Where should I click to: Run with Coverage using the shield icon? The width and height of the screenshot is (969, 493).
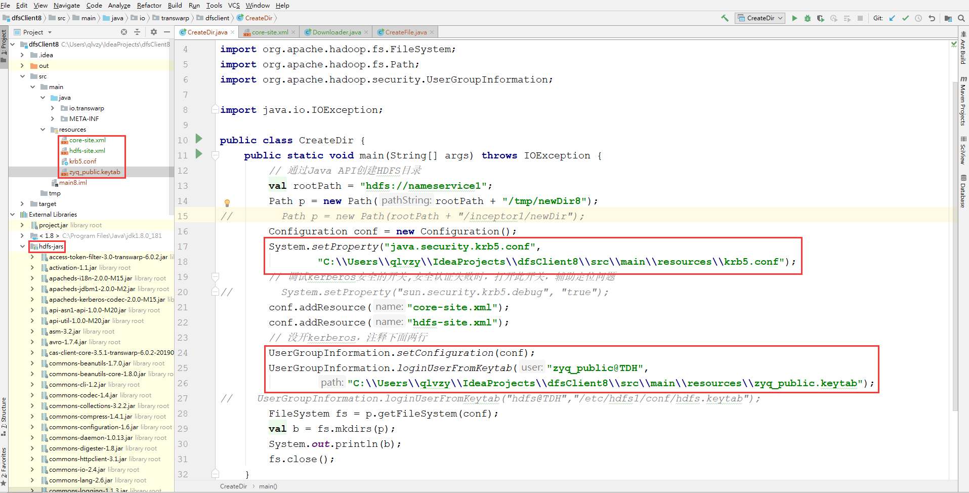coord(821,18)
